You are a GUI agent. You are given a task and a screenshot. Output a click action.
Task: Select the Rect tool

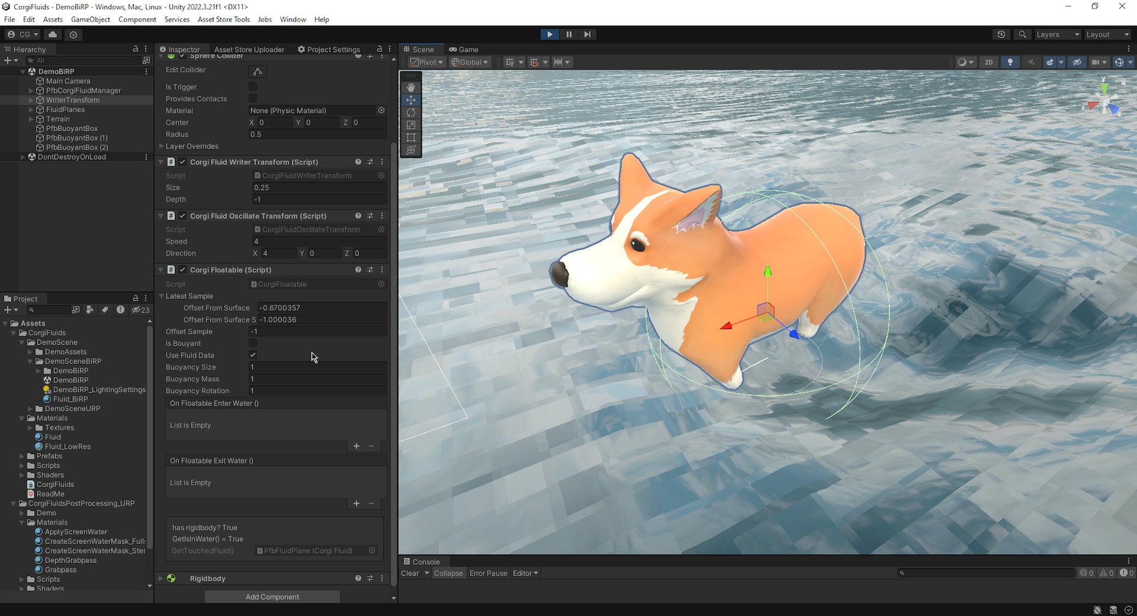coord(411,137)
